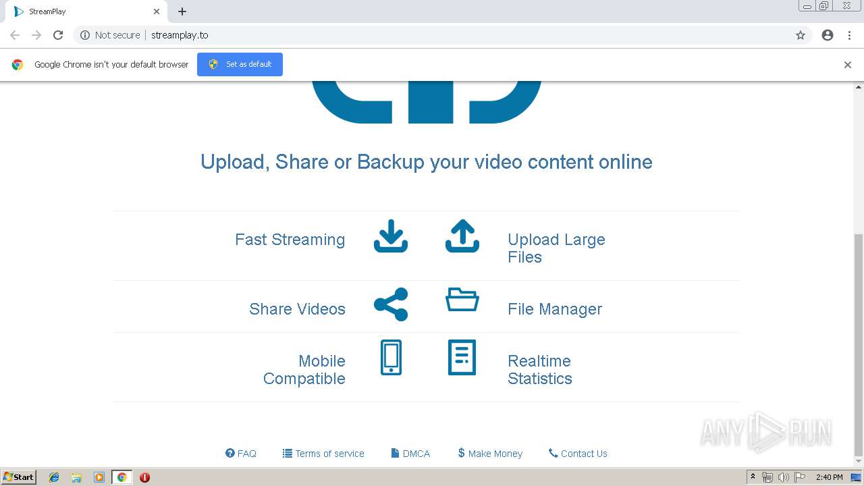Screen dimensions: 864x486
Task: Click the Action Center flag icon
Action: pyautogui.click(x=800, y=477)
